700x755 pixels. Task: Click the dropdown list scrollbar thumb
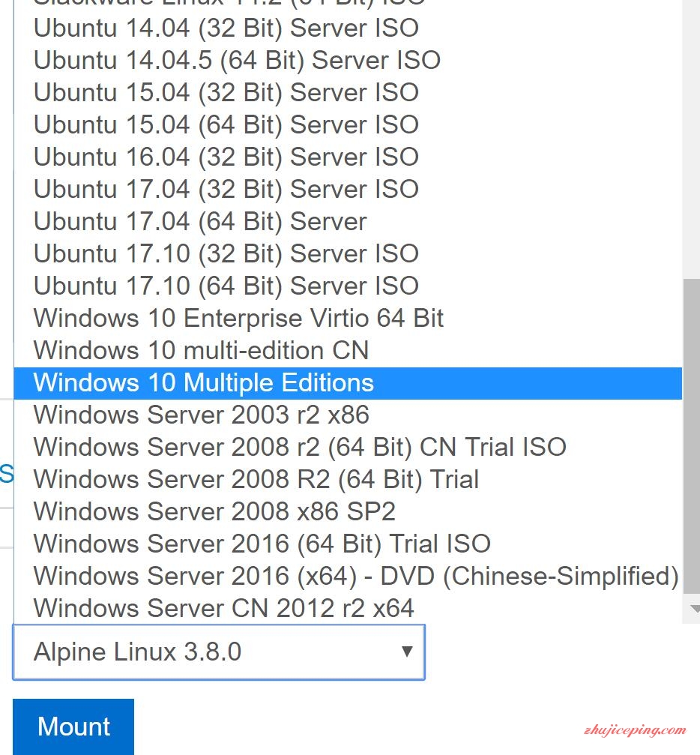tap(692, 436)
